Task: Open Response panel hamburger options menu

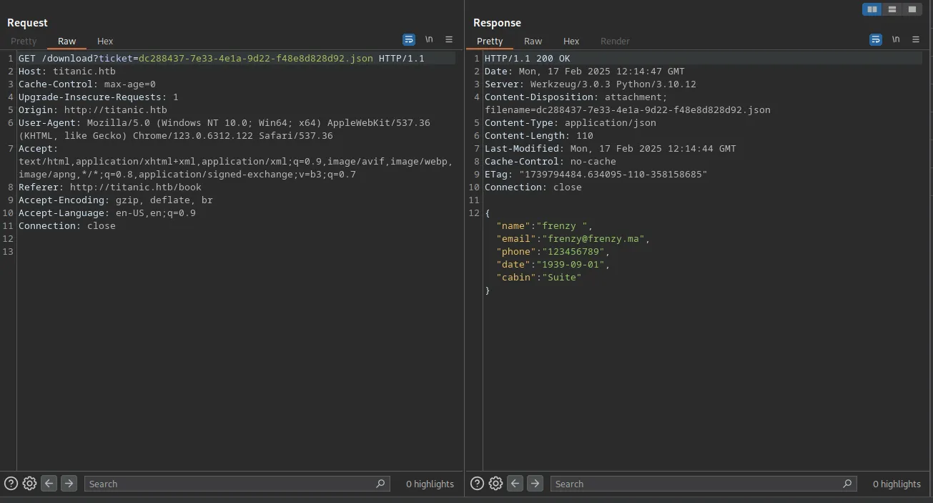Action: 916,39
